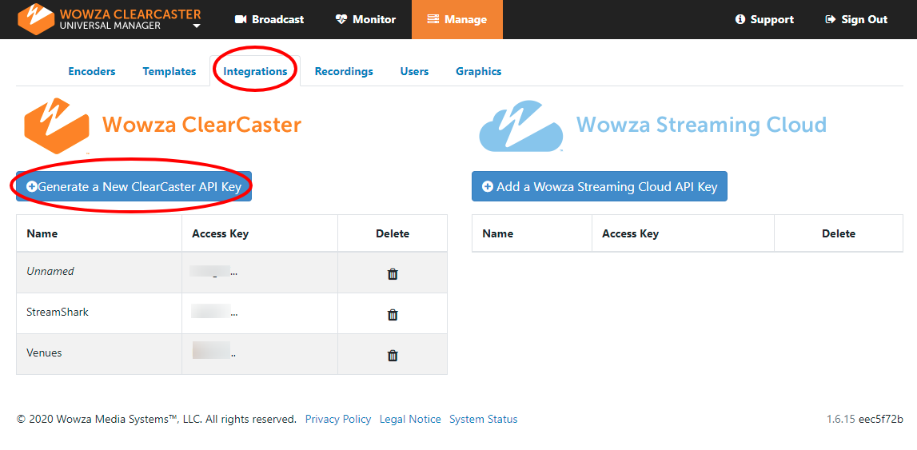This screenshot has height=450, width=917.
Task: Click the Wowza ClearCaster Universal Manager logo
Action: (x=110, y=19)
